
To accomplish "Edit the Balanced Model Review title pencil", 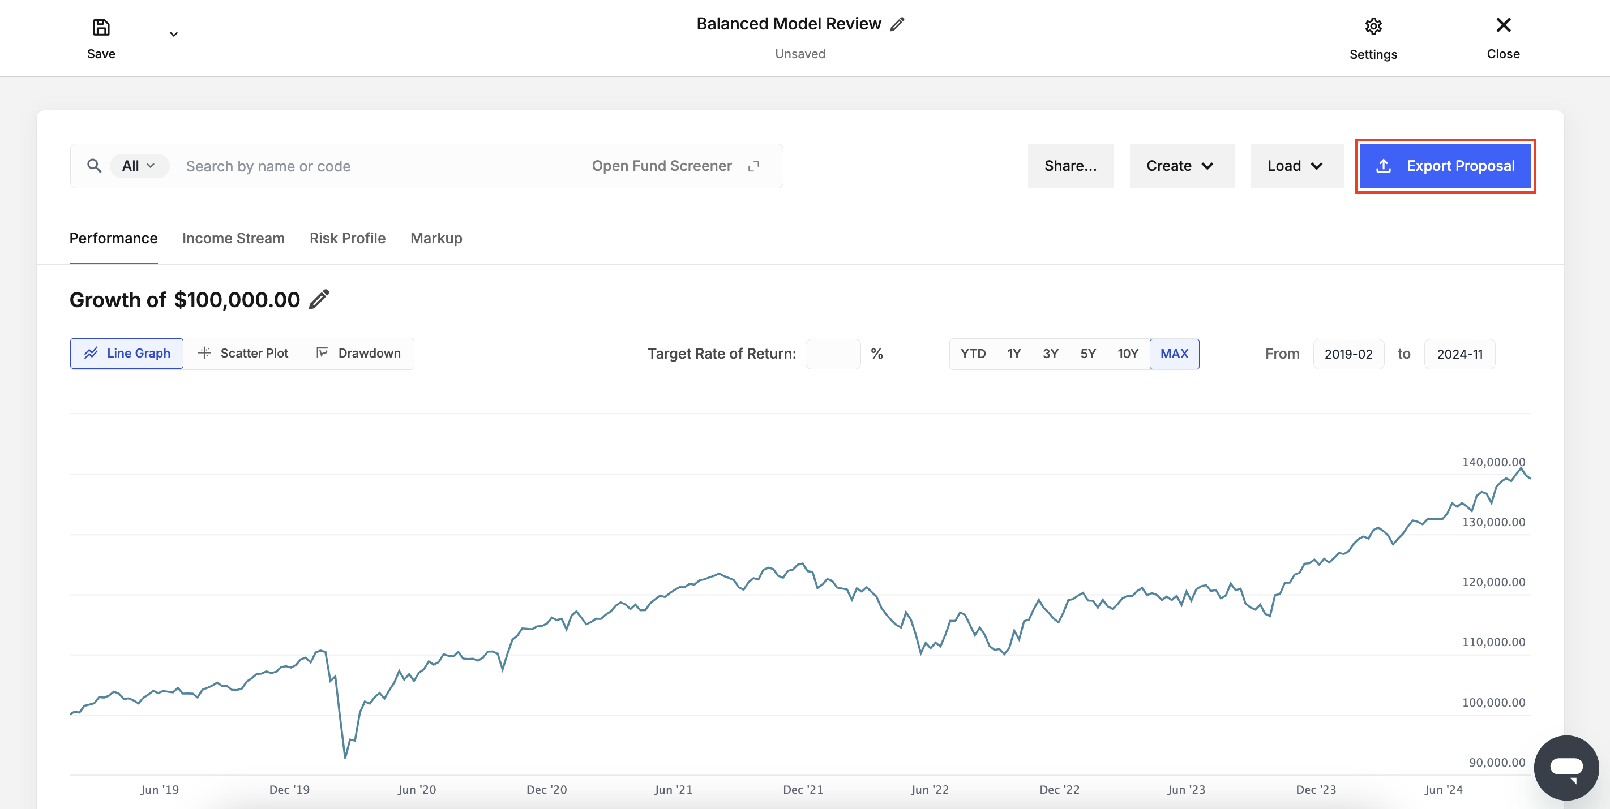I will pyautogui.click(x=897, y=24).
